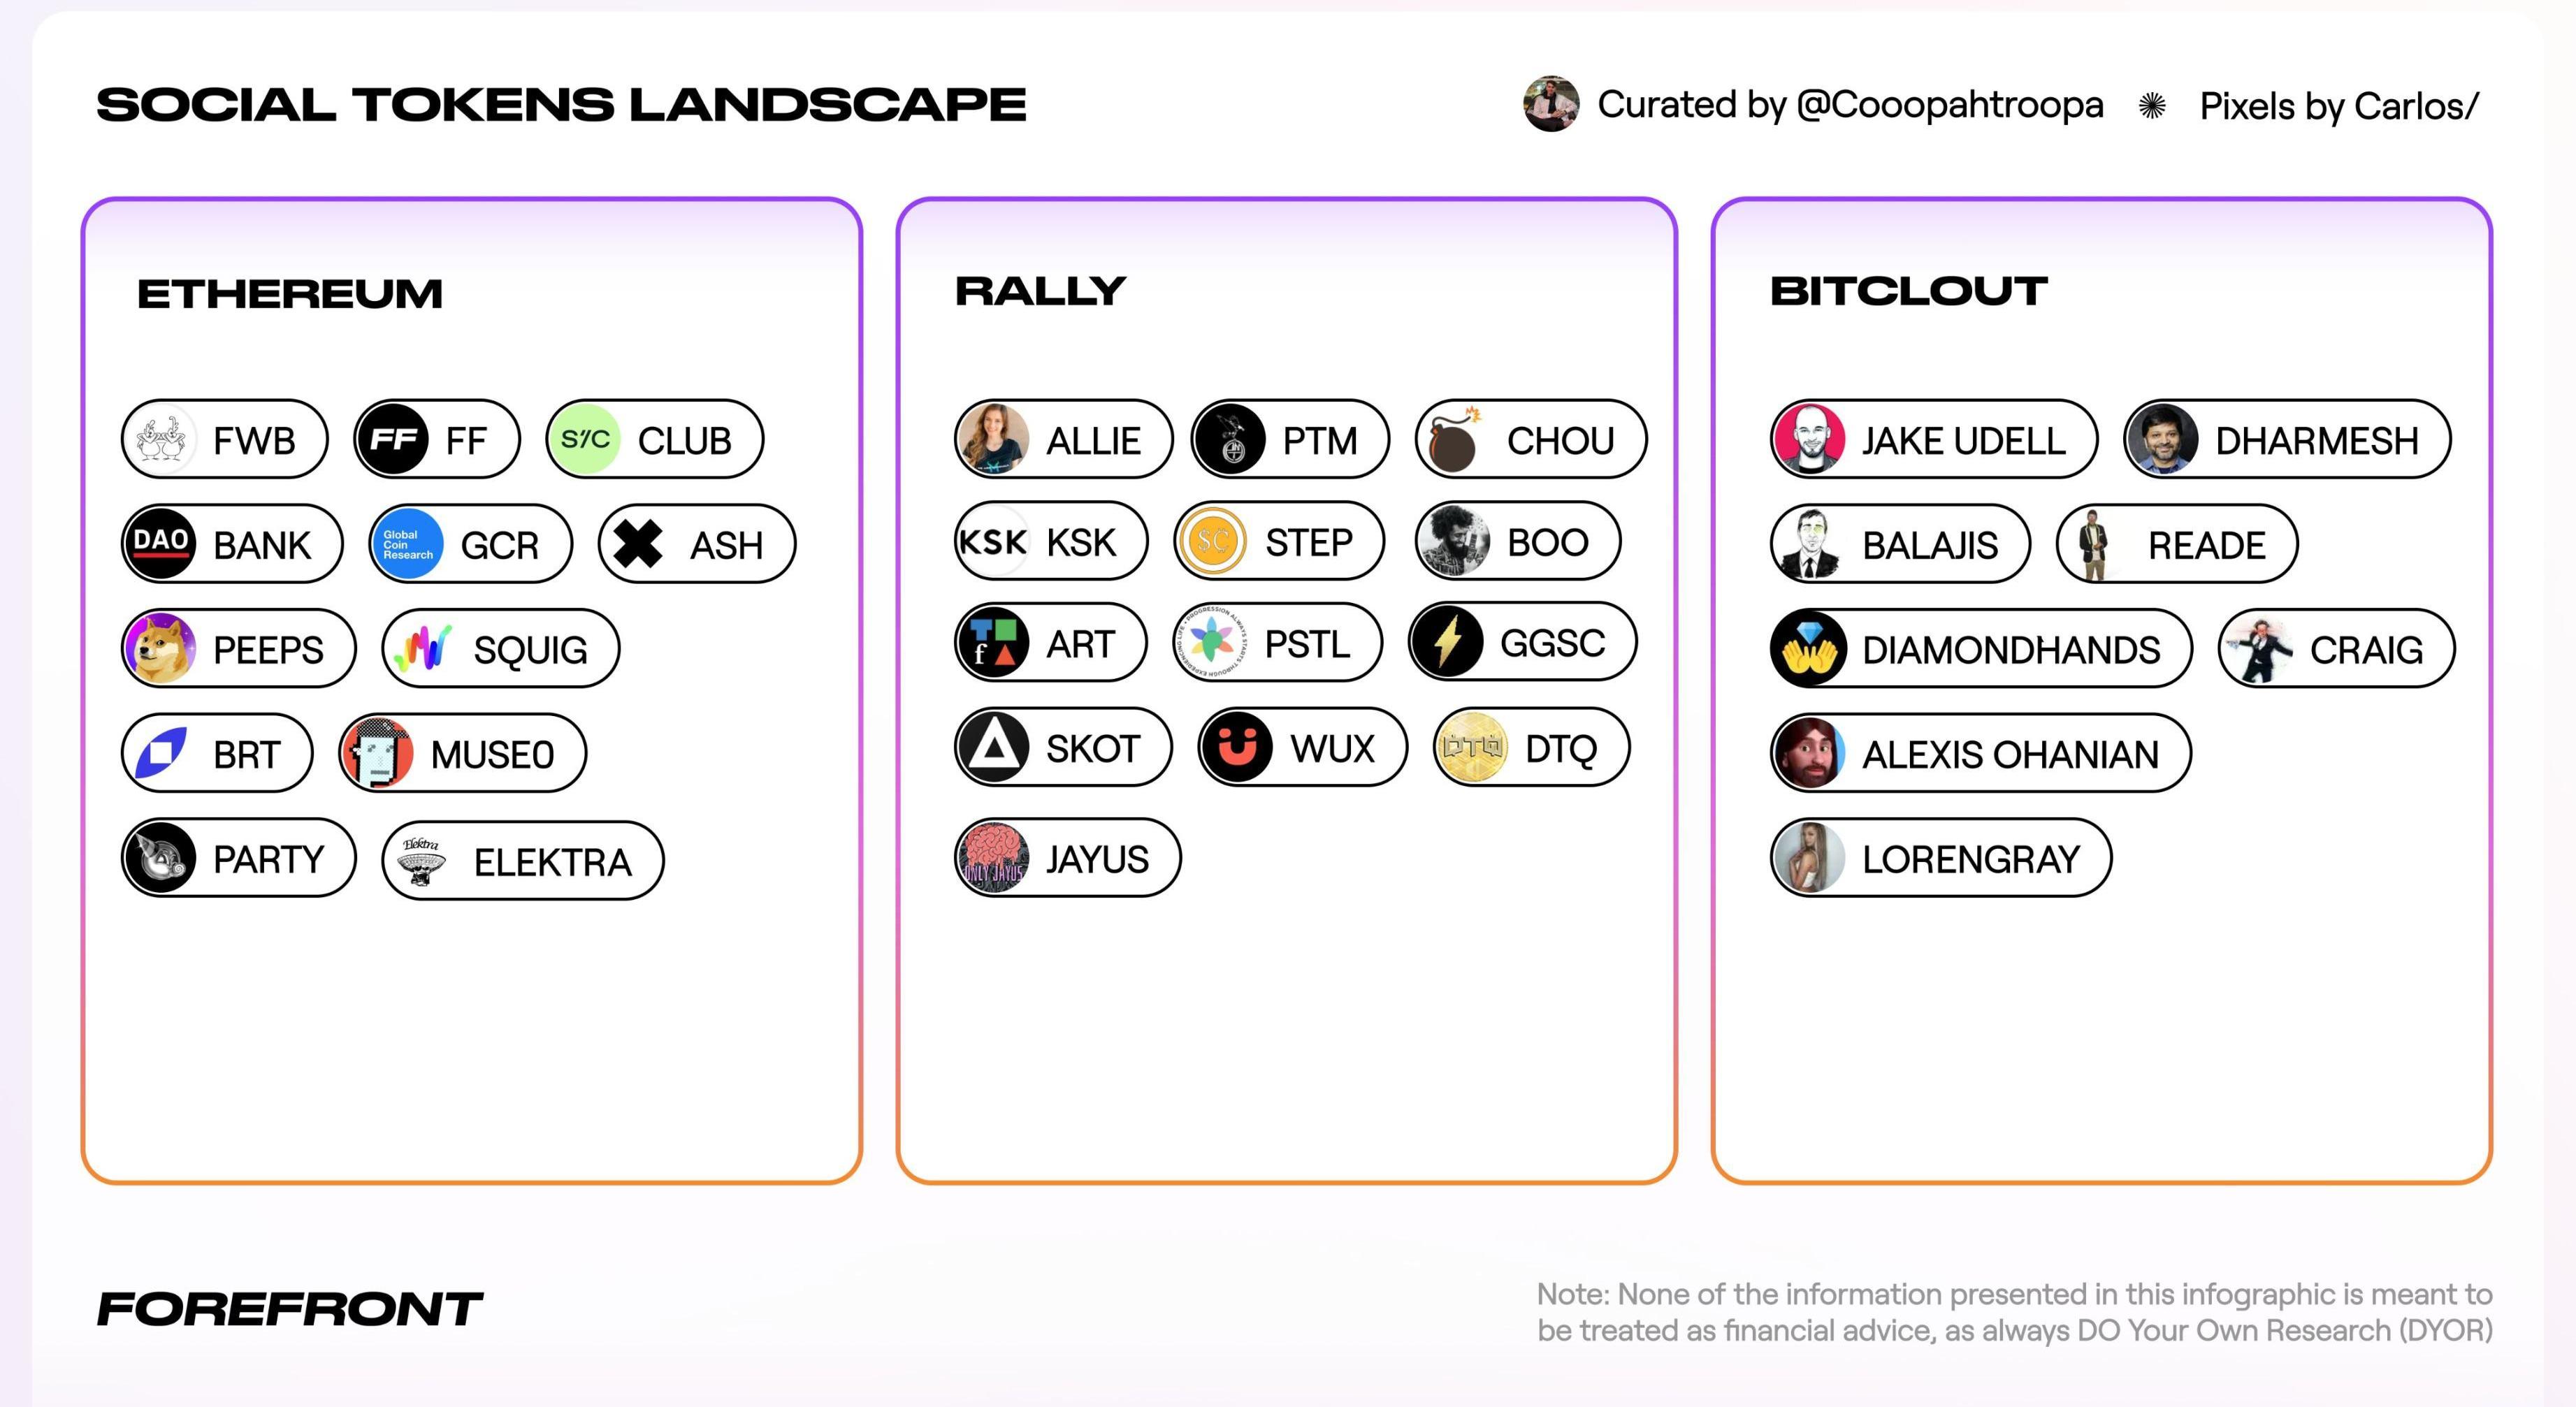Click the brain icon next to JAYUS

[x=993, y=859]
